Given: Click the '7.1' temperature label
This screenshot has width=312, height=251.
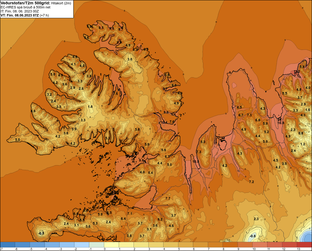Looking at the screenshot, I should pos(130,214).
